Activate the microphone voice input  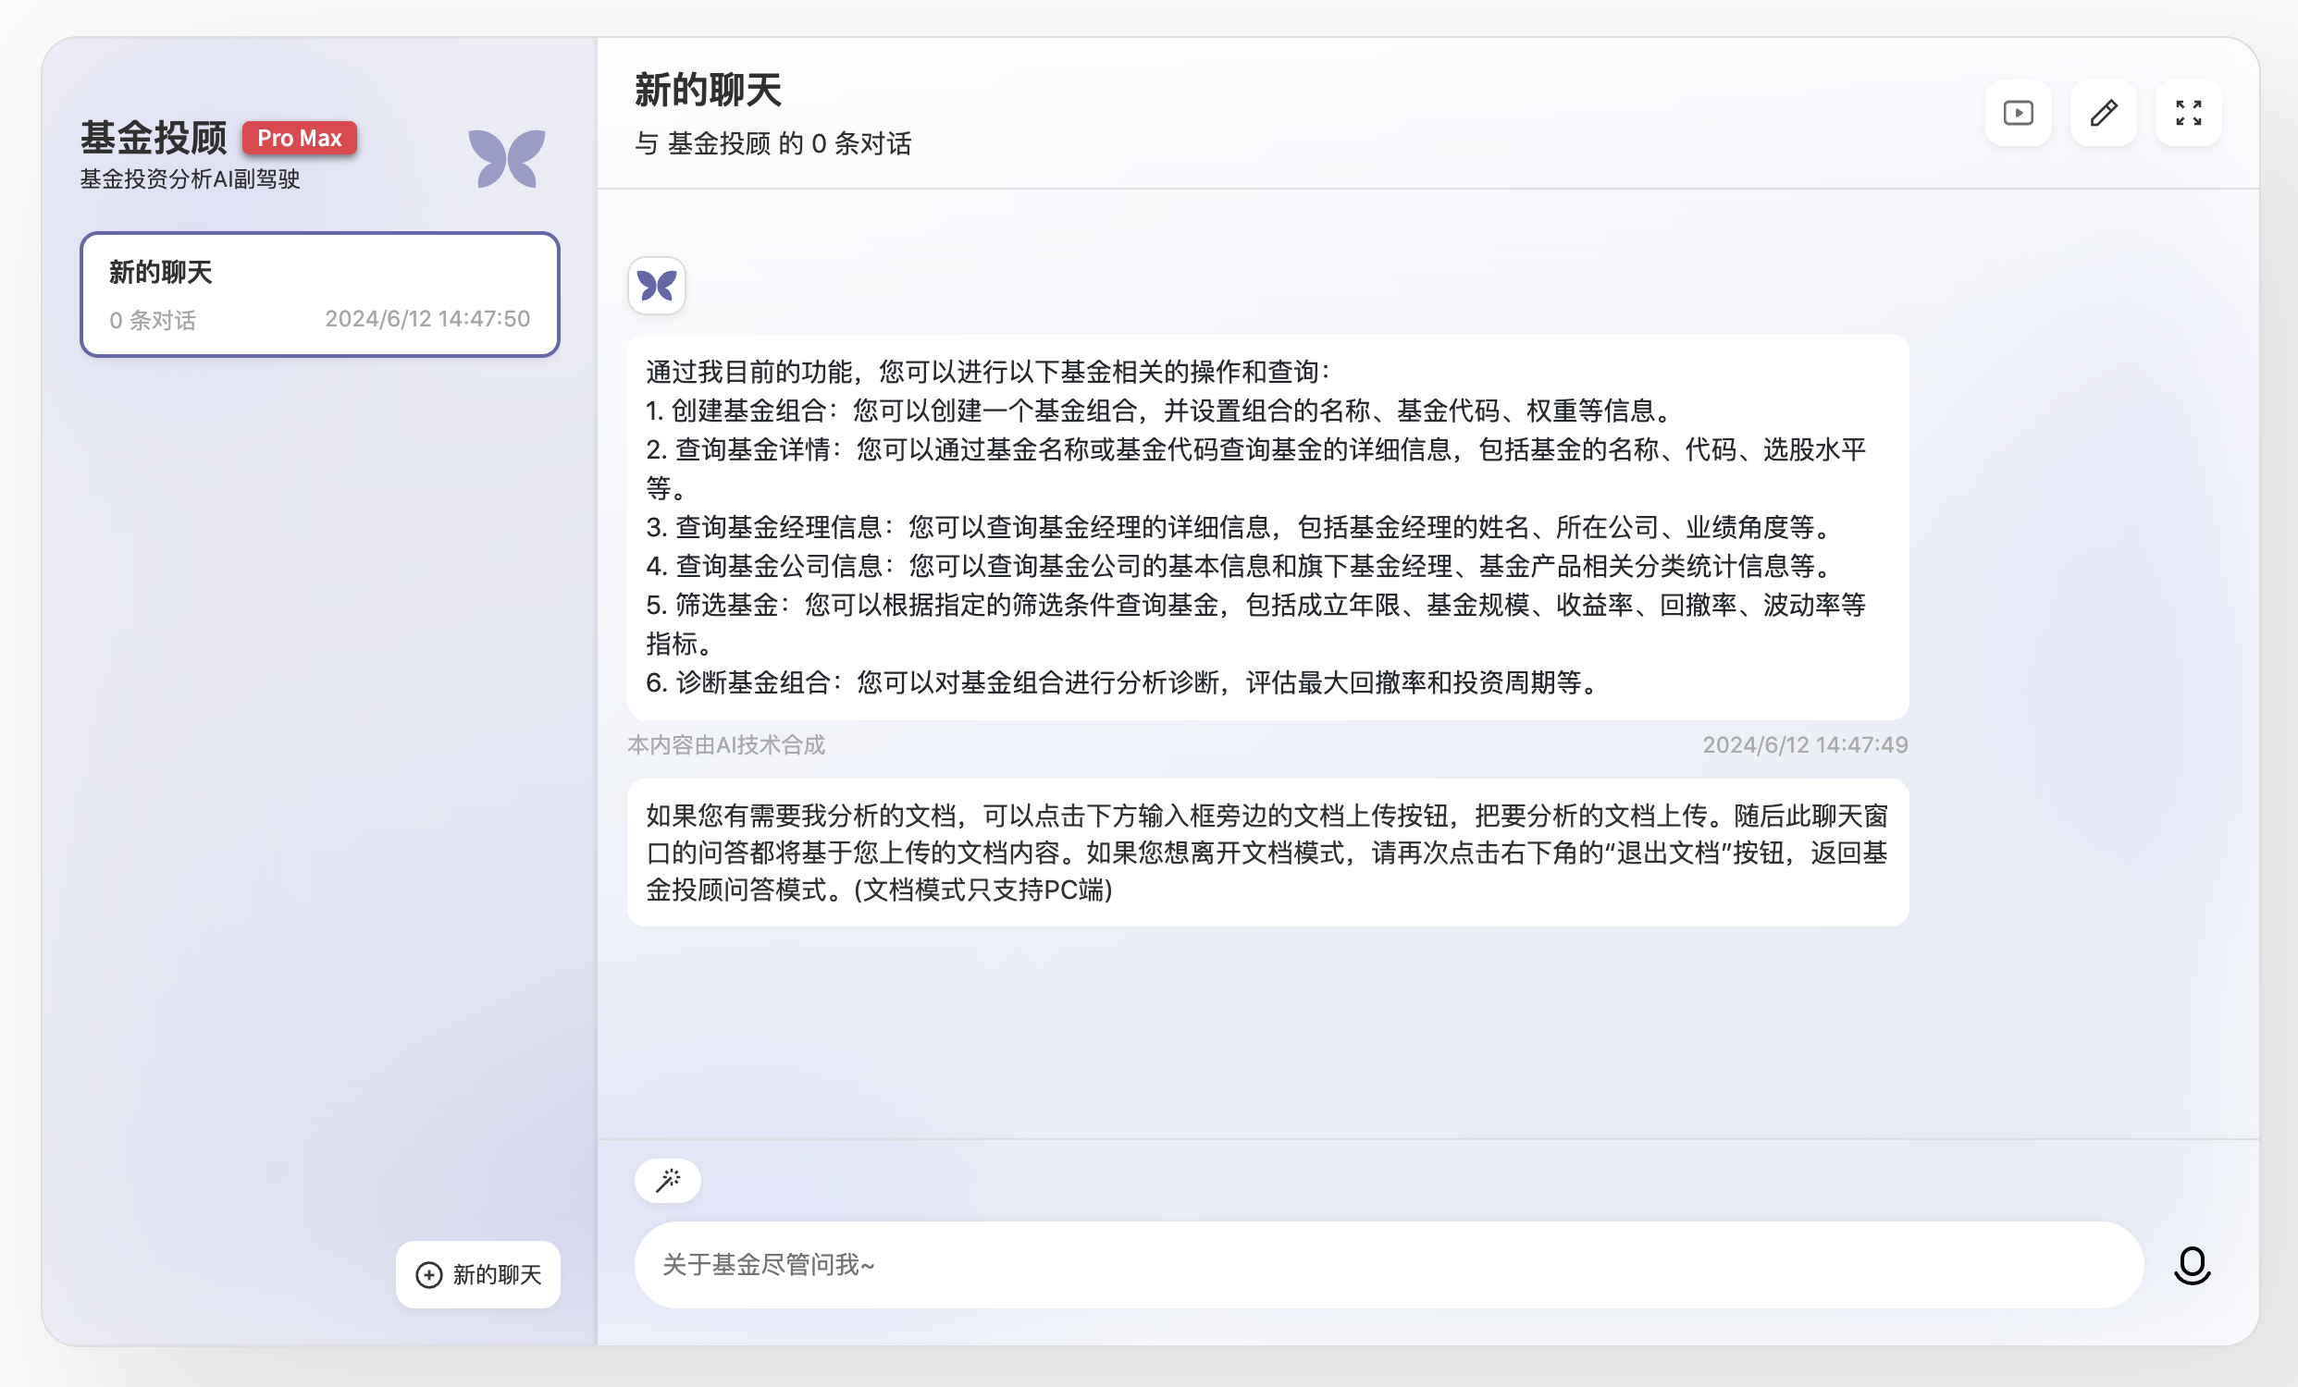[2192, 1265]
